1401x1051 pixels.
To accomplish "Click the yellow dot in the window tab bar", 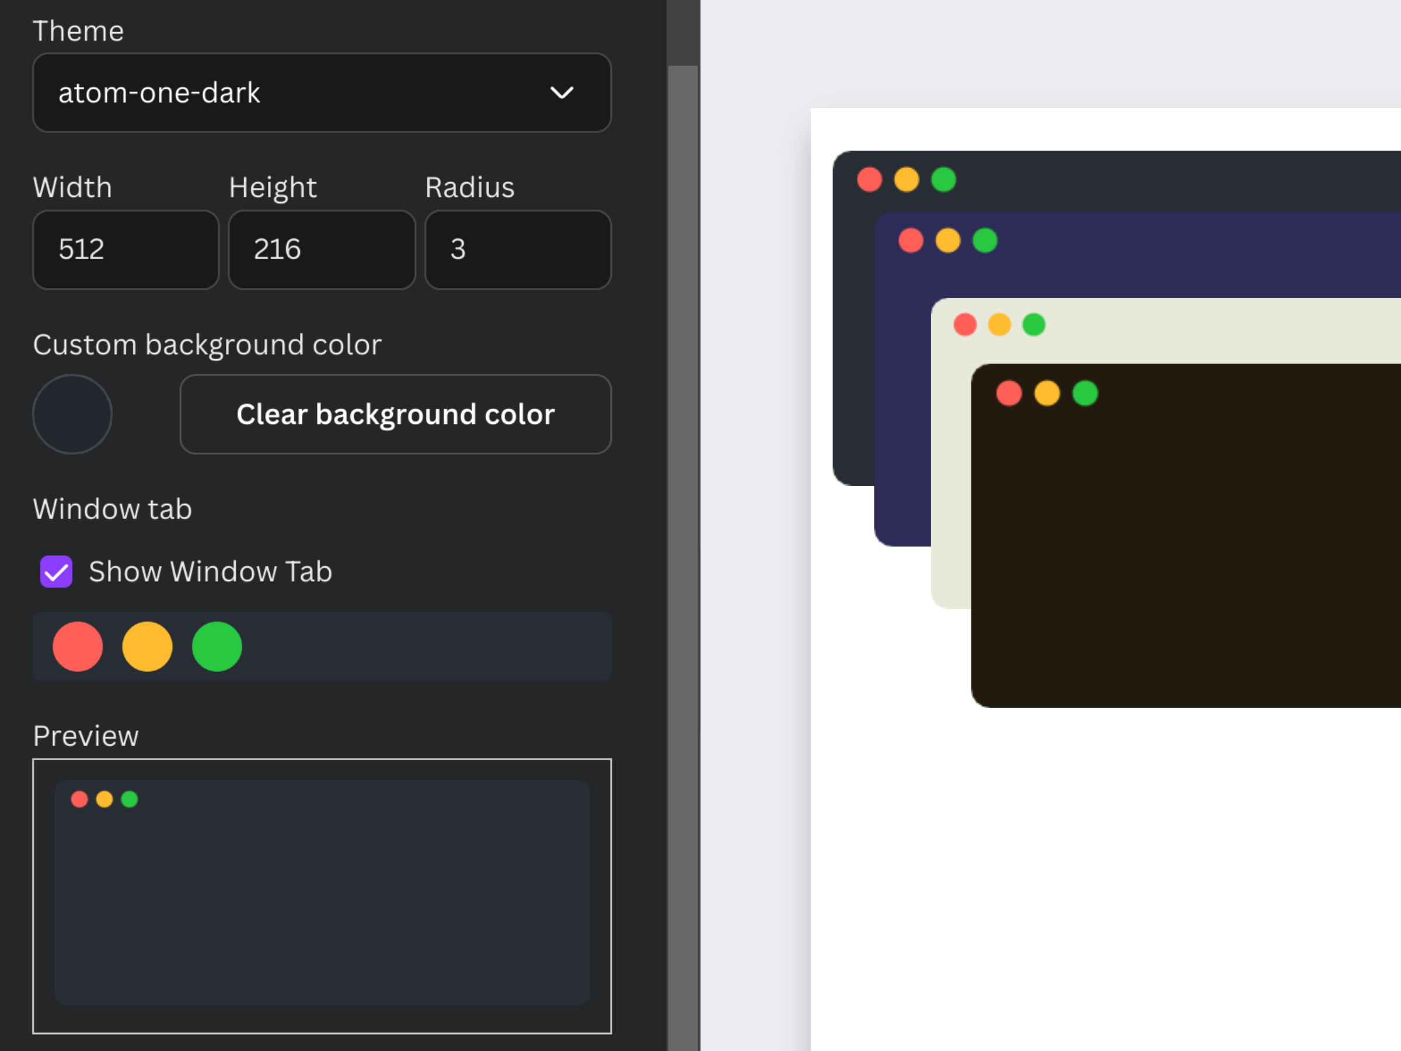I will click(x=147, y=646).
